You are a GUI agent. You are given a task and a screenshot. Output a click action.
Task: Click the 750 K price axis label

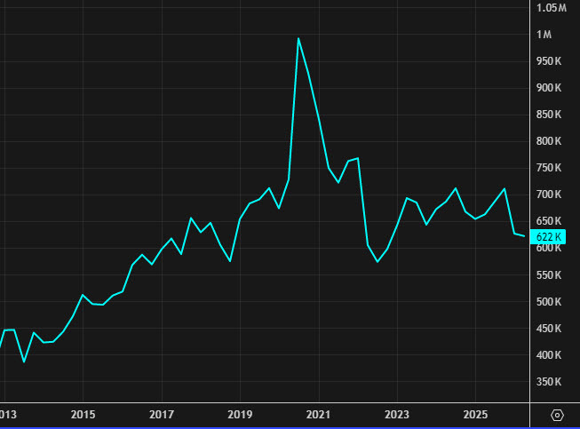point(549,168)
